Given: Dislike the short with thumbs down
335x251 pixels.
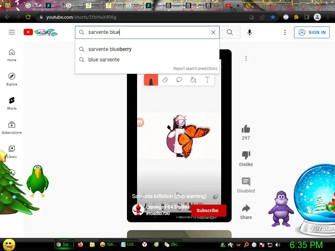Looking at the screenshot, I should click(246, 155).
